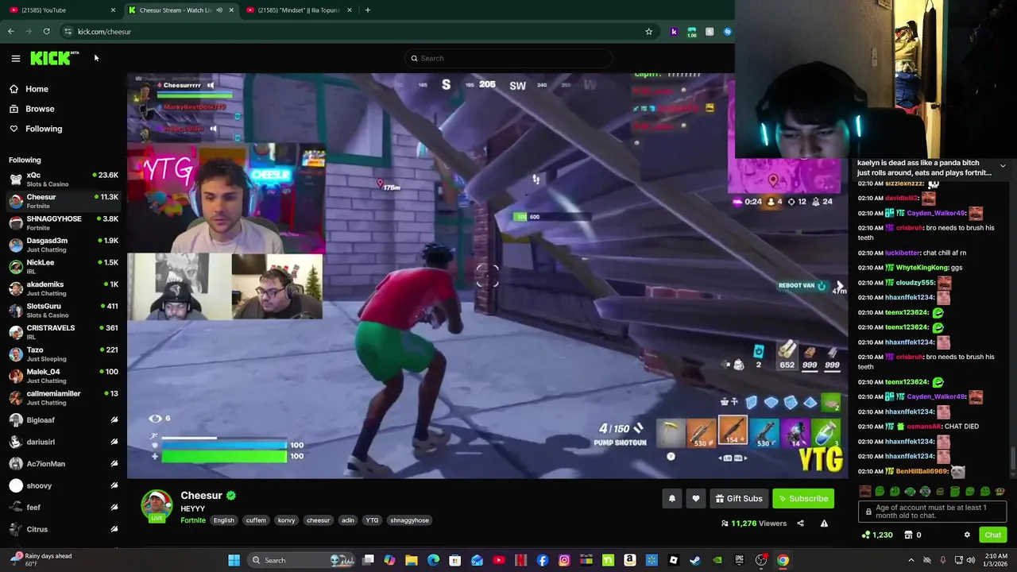
Task: Select the English tag
Action: click(x=223, y=520)
